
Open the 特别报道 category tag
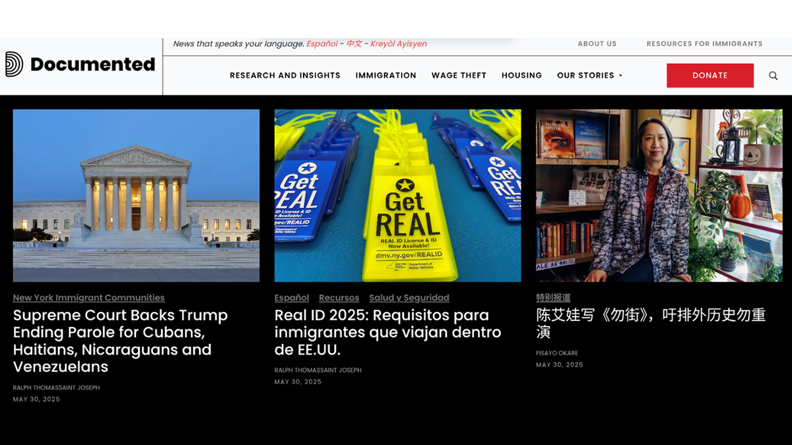553,298
